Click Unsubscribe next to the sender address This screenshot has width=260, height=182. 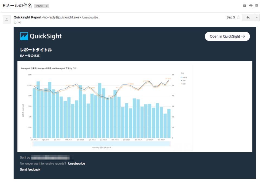tap(90, 17)
